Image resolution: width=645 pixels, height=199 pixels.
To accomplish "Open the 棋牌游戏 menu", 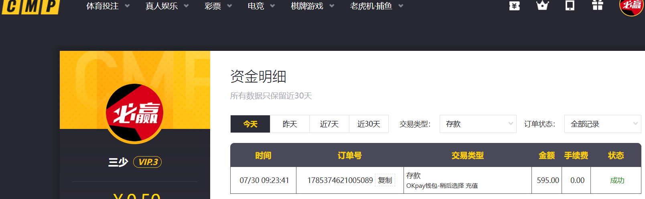I will pyautogui.click(x=307, y=6).
